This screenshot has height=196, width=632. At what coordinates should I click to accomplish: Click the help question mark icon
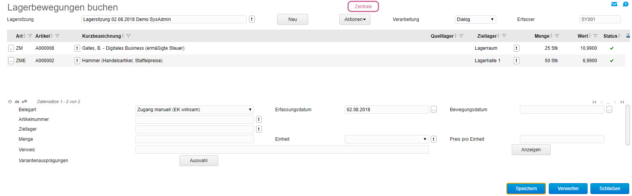[625, 4]
